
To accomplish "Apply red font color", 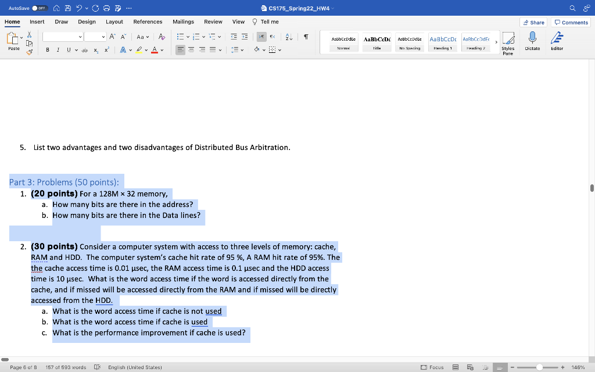I will tap(155, 50).
